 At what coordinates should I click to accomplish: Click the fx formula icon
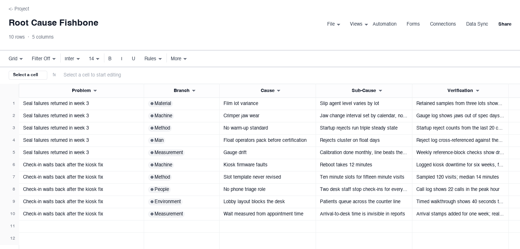coord(54,75)
